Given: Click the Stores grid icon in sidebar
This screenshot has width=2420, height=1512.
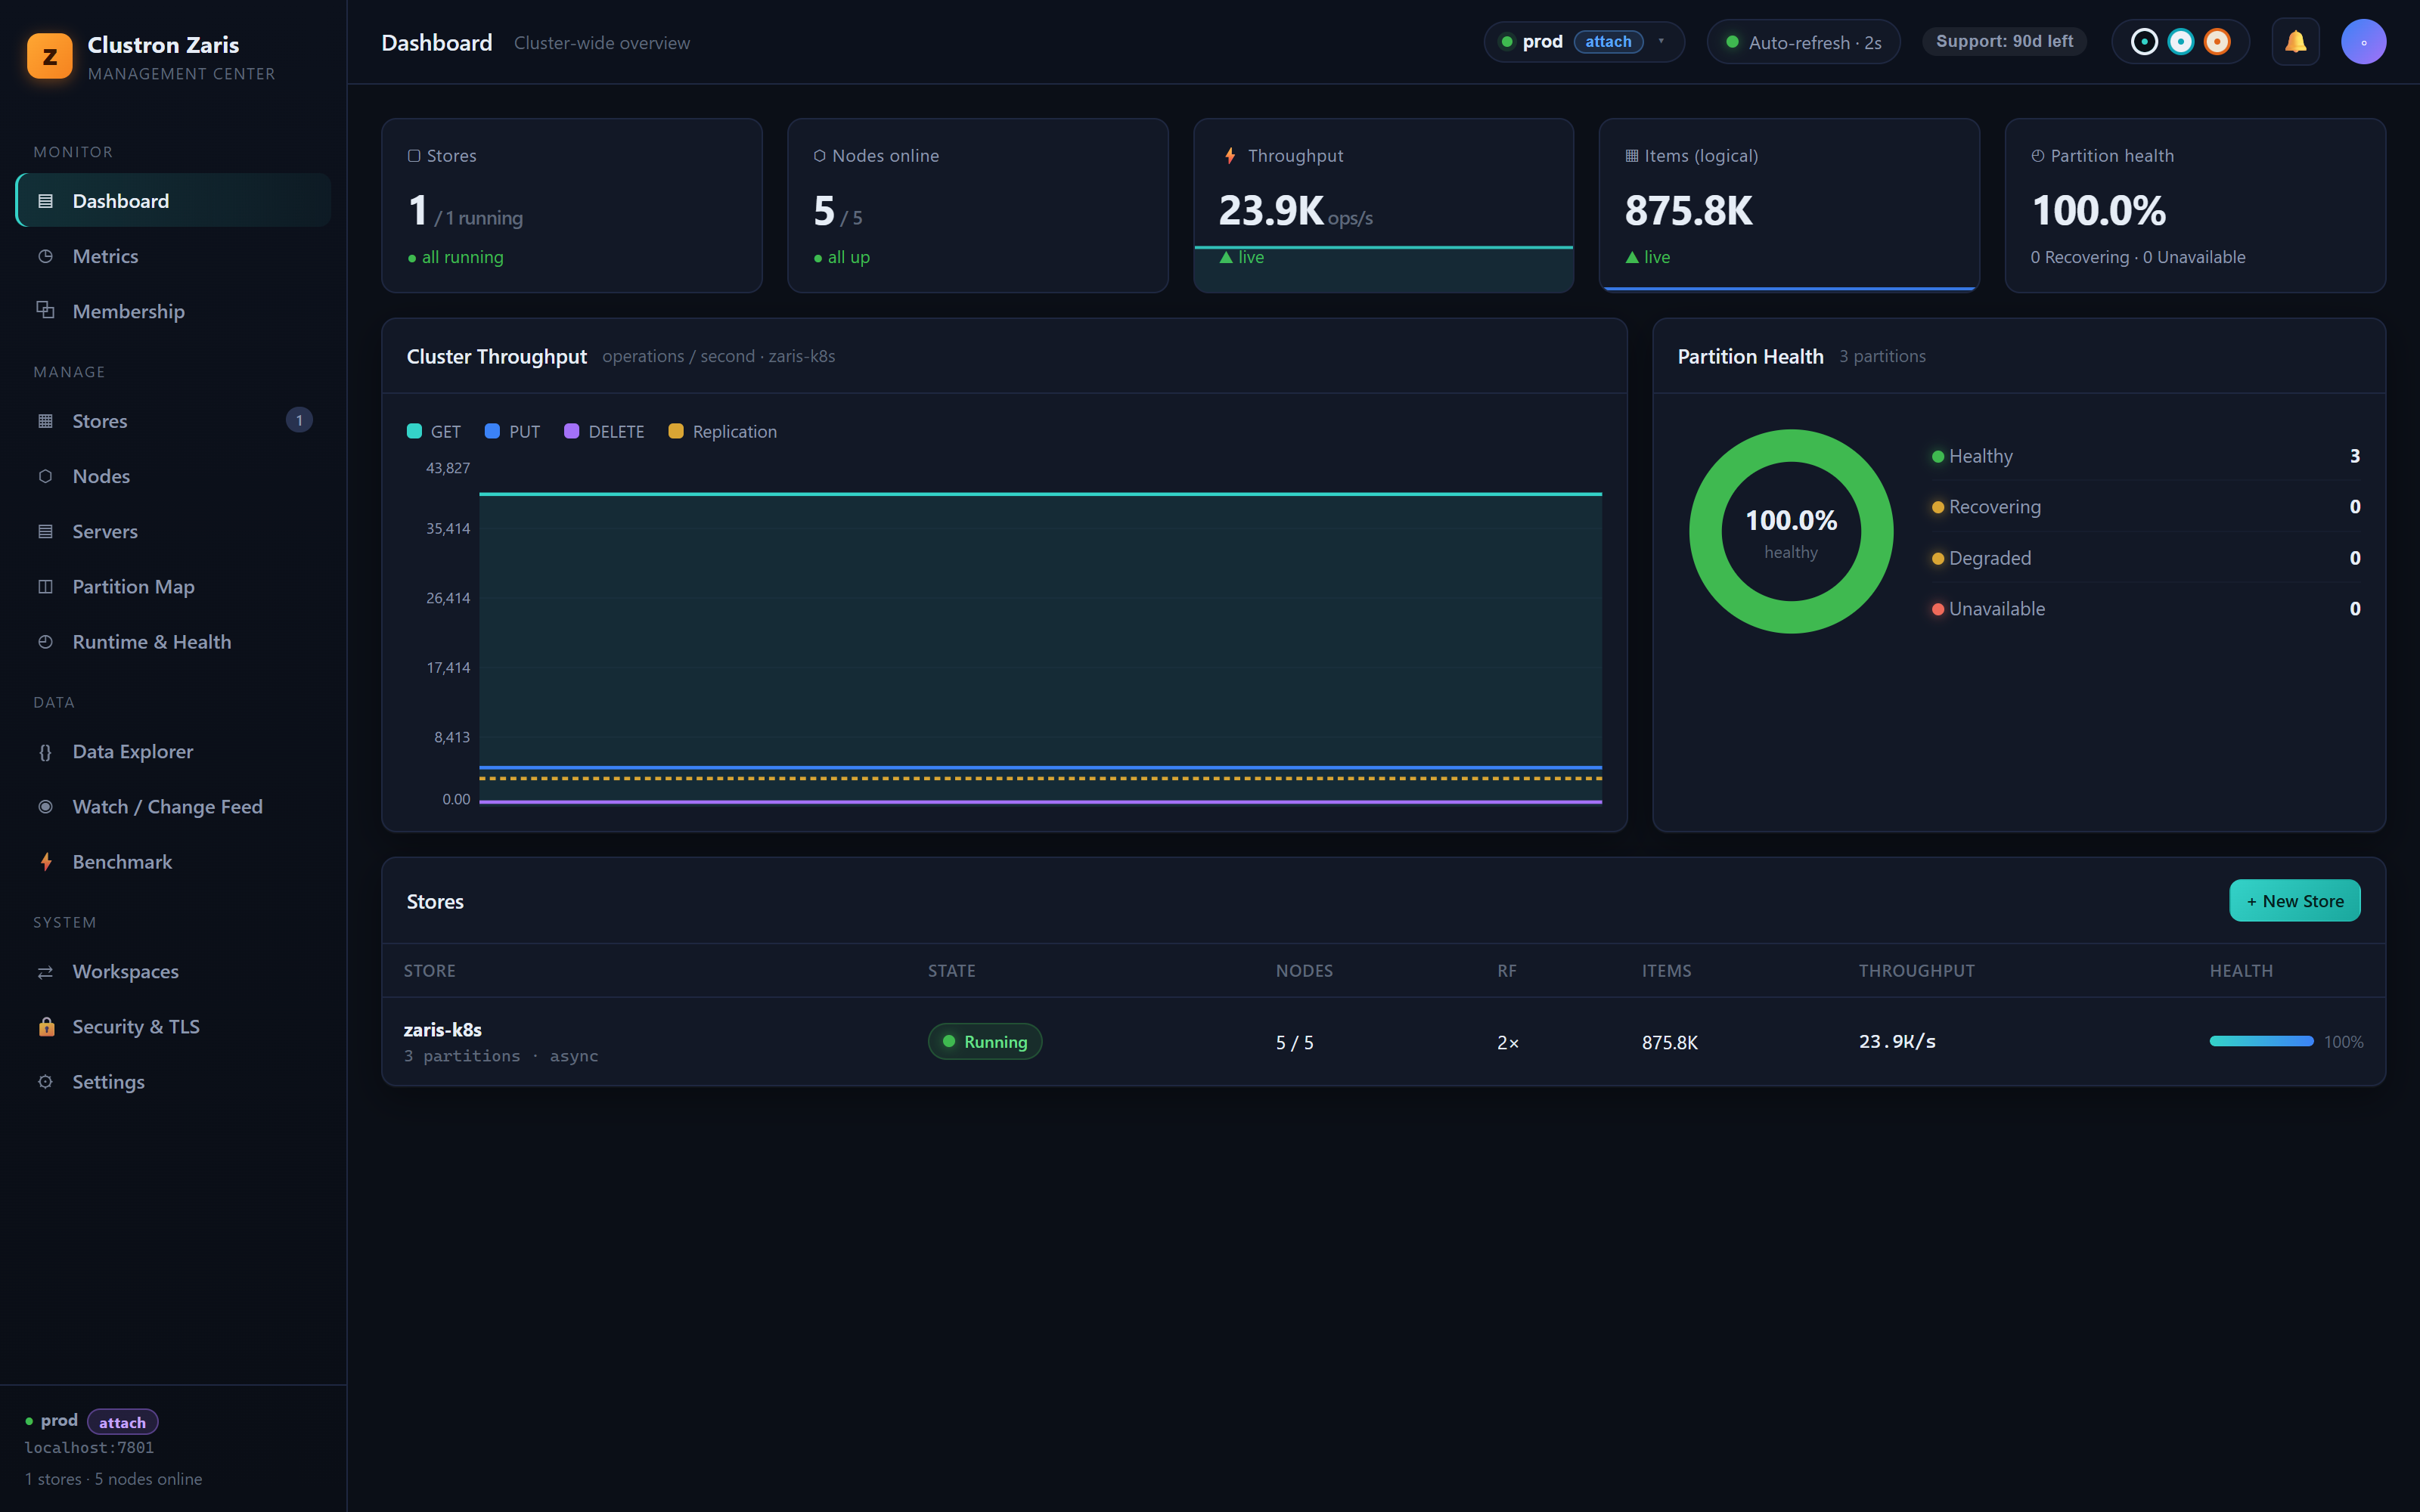Looking at the screenshot, I should click(45, 421).
